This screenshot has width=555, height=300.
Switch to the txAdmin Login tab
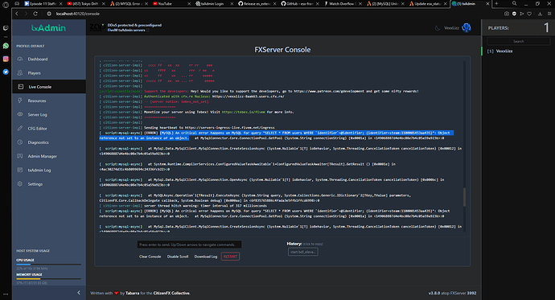click(215, 3)
